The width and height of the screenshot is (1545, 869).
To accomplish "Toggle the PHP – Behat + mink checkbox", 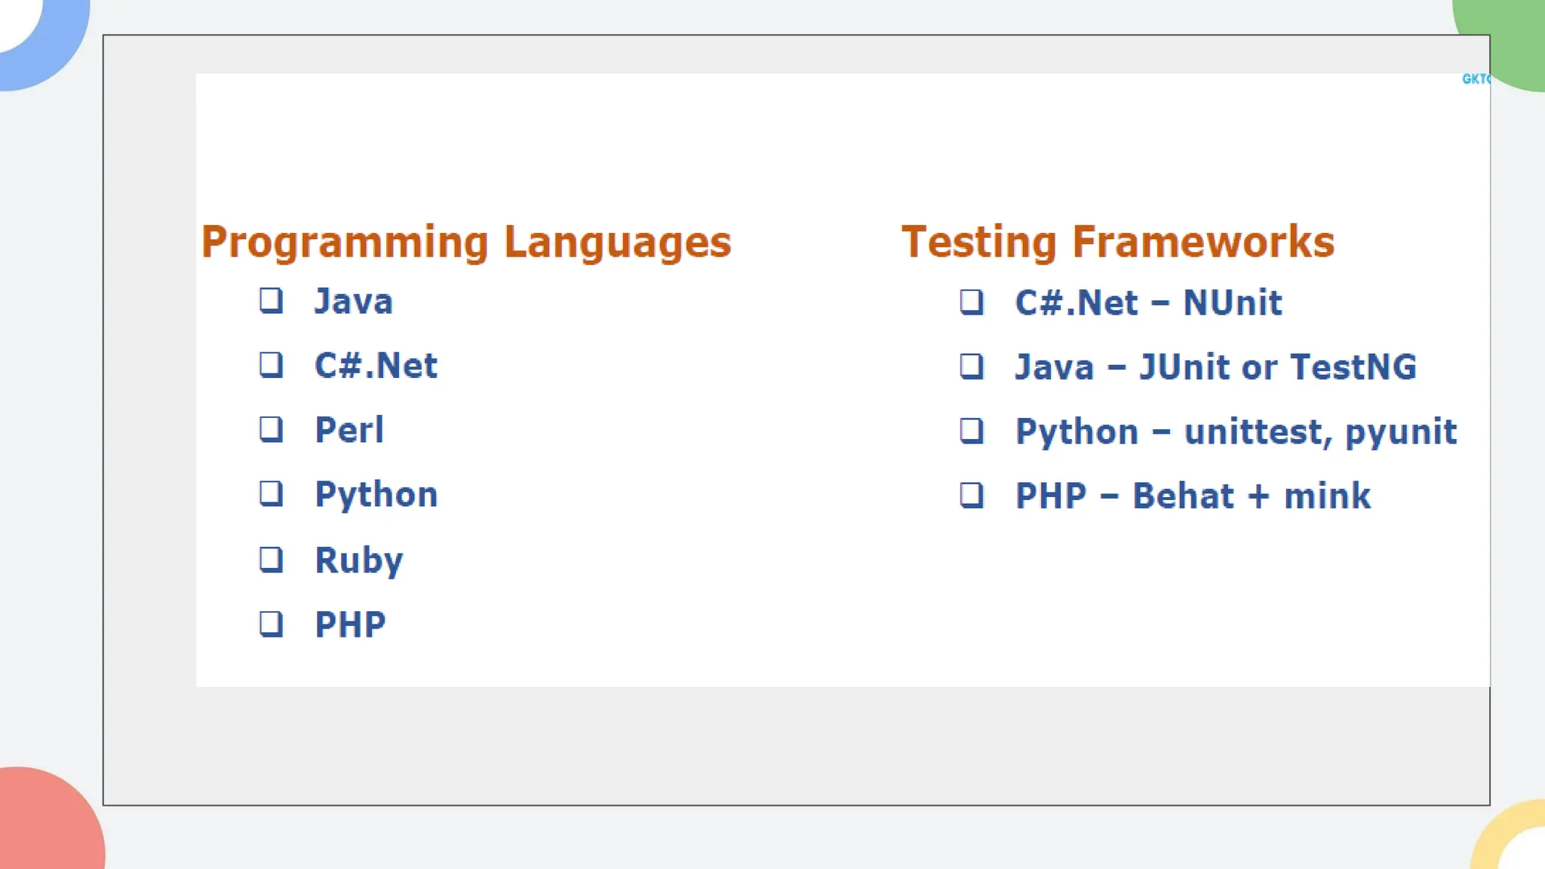I will tap(972, 496).
